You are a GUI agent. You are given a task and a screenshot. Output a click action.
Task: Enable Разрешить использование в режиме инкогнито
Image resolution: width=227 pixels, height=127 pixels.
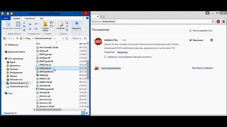pos(105,57)
